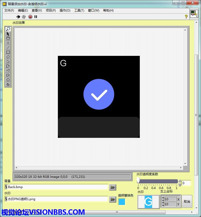Image resolution: width=201 pixels, height=217 pixels.
Task: Click the watermark transparency slider handle
Action: tap(138, 181)
